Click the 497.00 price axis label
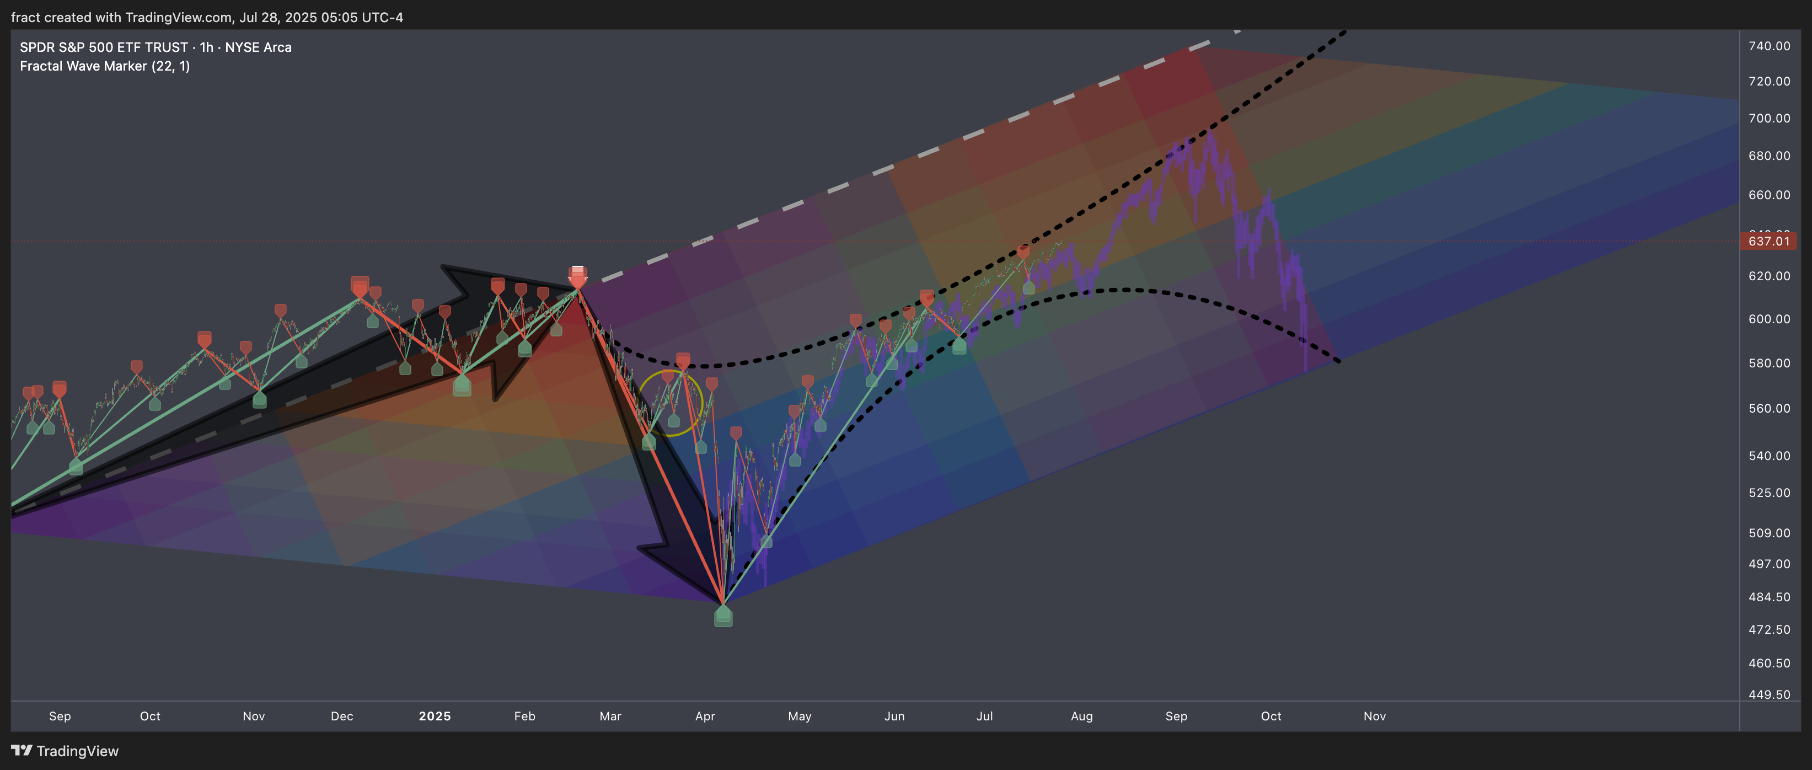The width and height of the screenshot is (1812, 770). (x=1769, y=563)
